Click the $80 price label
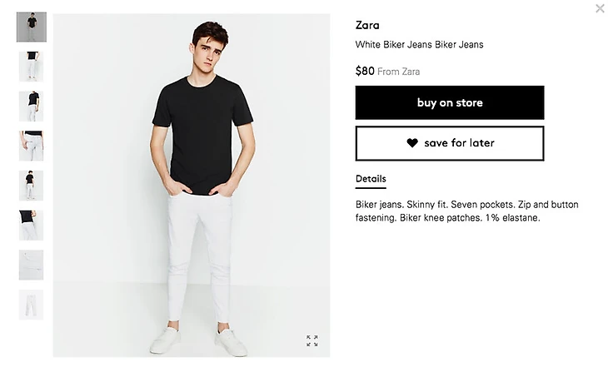This screenshot has width=608, height=372. click(x=365, y=71)
